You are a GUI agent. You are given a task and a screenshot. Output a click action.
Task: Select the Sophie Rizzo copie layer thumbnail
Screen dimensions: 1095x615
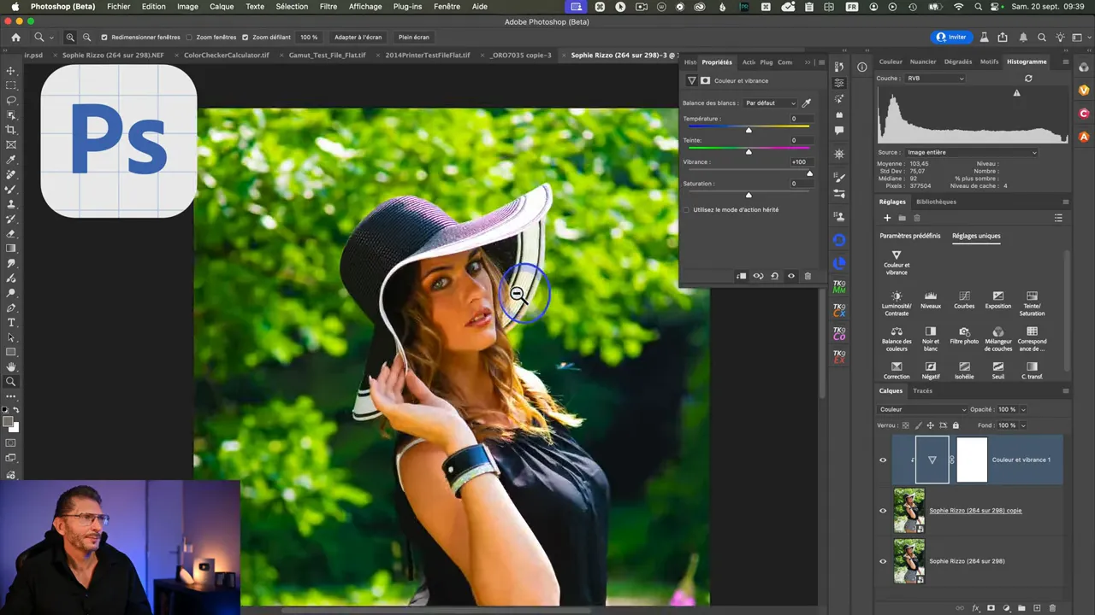[909, 511]
